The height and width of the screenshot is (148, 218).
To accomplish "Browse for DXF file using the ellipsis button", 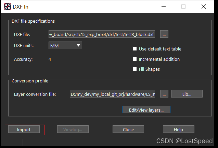I will point(164,34).
